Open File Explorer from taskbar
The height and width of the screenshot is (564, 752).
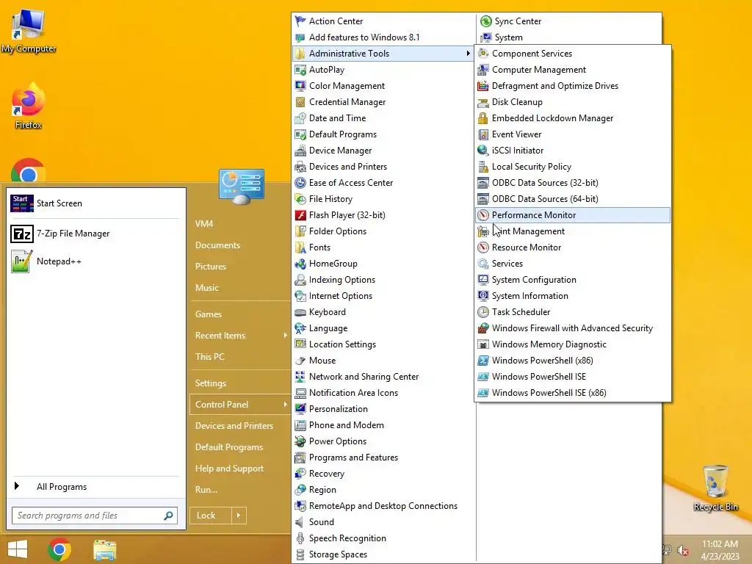[104, 549]
